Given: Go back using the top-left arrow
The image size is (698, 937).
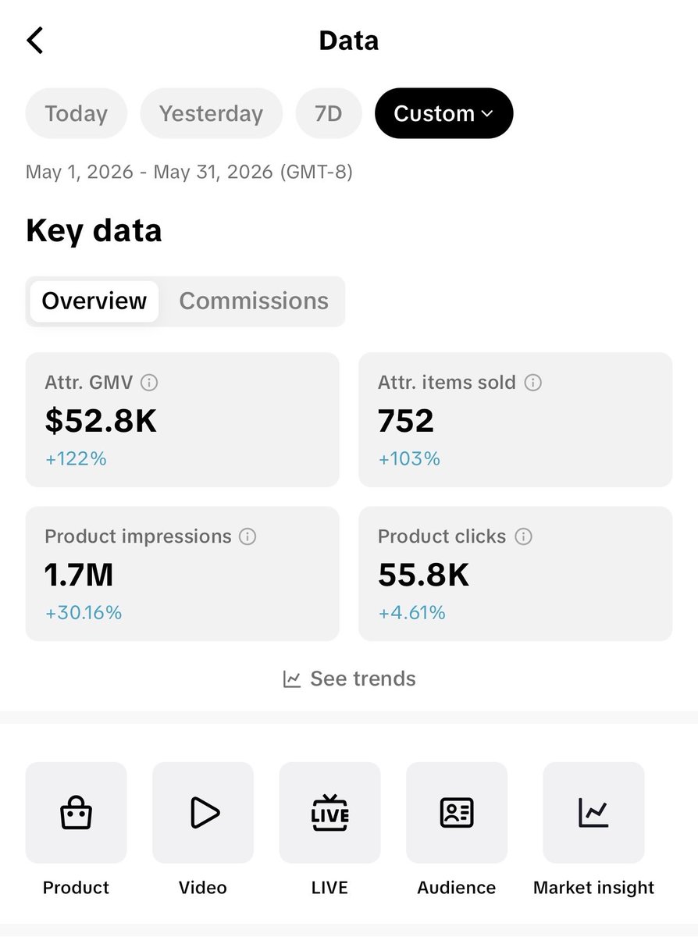Looking at the screenshot, I should pyautogui.click(x=35, y=40).
